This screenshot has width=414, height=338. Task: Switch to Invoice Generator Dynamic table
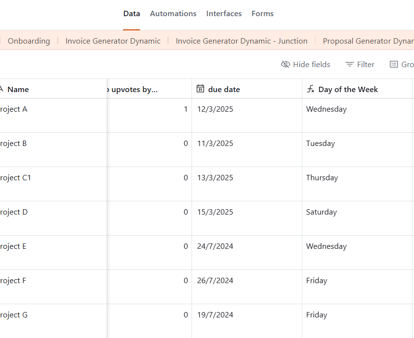(113, 41)
